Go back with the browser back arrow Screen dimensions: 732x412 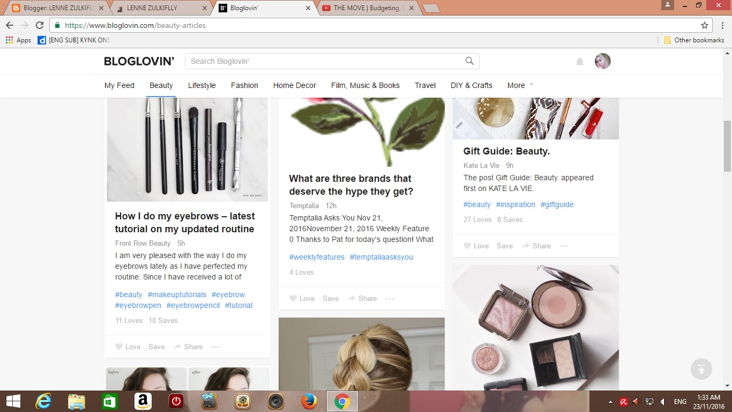(10, 25)
